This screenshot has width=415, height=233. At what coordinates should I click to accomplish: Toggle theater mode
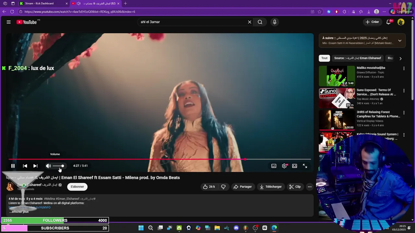point(294,166)
